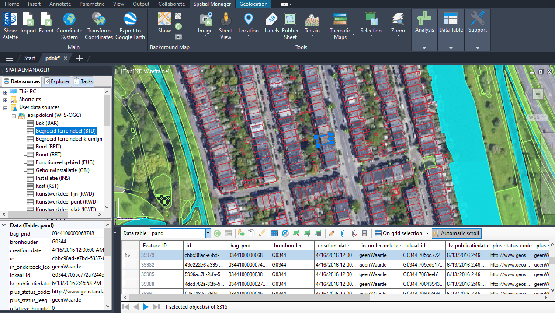Open the Start document tab
The image size is (555, 313).
tap(30, 58)
